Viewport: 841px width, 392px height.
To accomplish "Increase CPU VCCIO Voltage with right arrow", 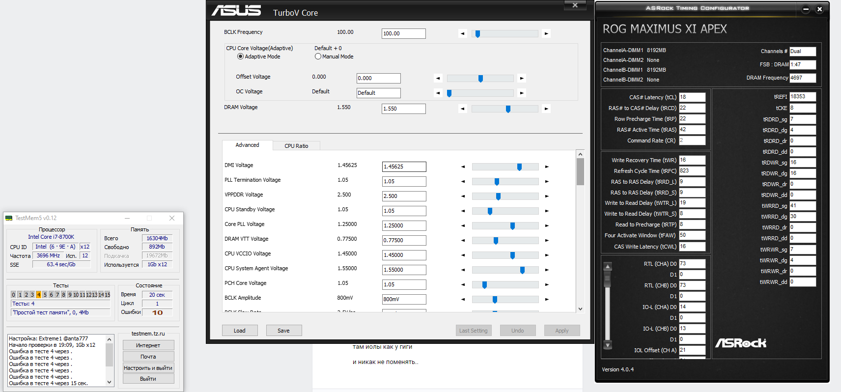I will pyautogui.click(x=547, y=255).
